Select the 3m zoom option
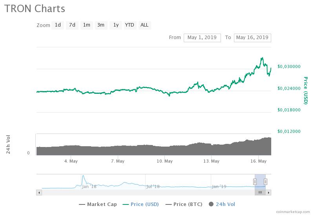The image size is (314, 215). (x=101, y=25)
